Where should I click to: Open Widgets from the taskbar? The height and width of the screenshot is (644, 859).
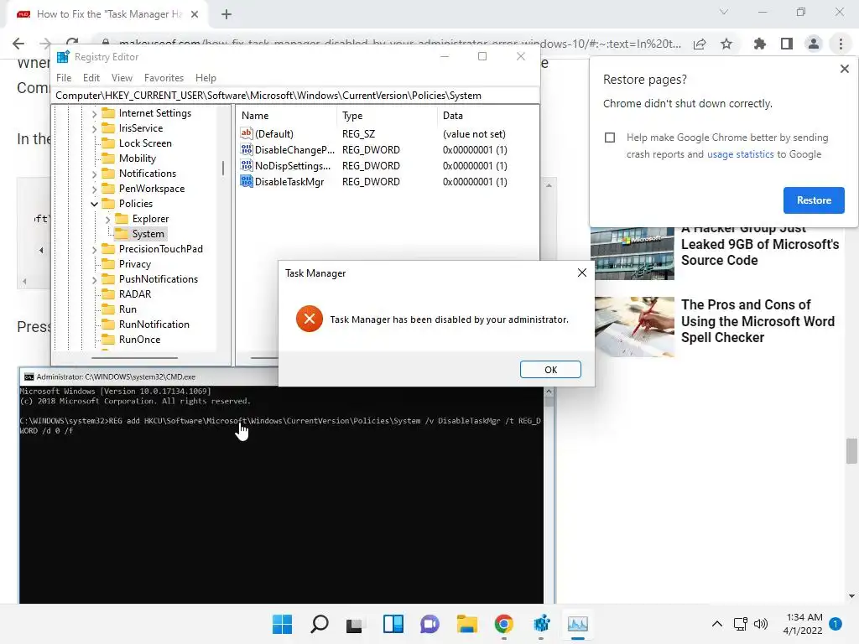pos(393,624)
